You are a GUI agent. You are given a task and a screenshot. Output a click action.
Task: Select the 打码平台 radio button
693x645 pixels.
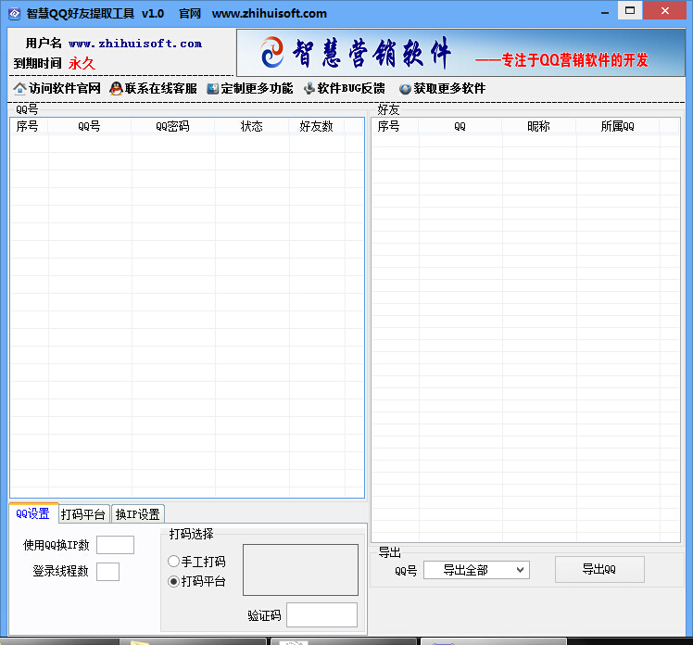click(173, 582)
